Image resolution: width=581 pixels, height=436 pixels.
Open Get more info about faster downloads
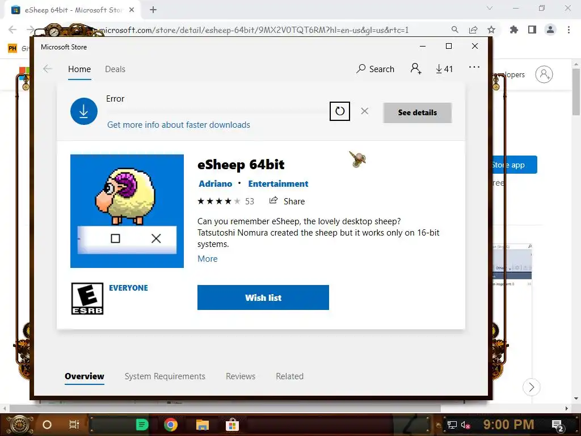[179, 125]
